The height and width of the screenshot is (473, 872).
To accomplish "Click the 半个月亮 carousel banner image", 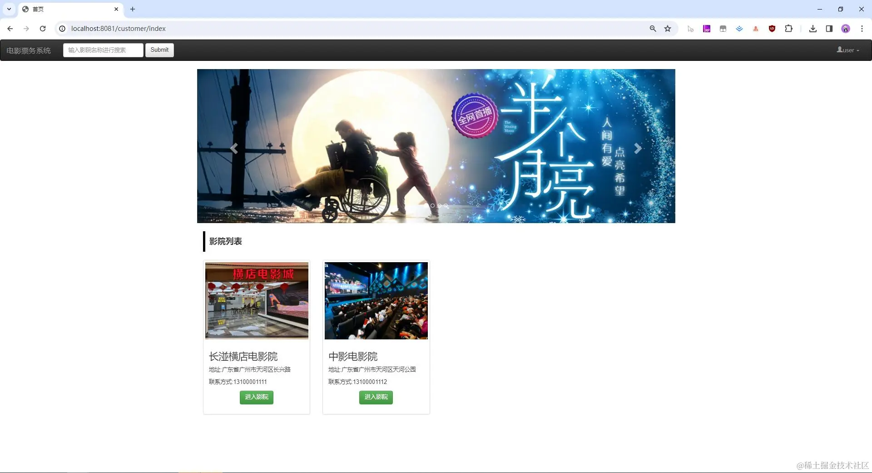I will pyautogui.click(x=436, y=146).
